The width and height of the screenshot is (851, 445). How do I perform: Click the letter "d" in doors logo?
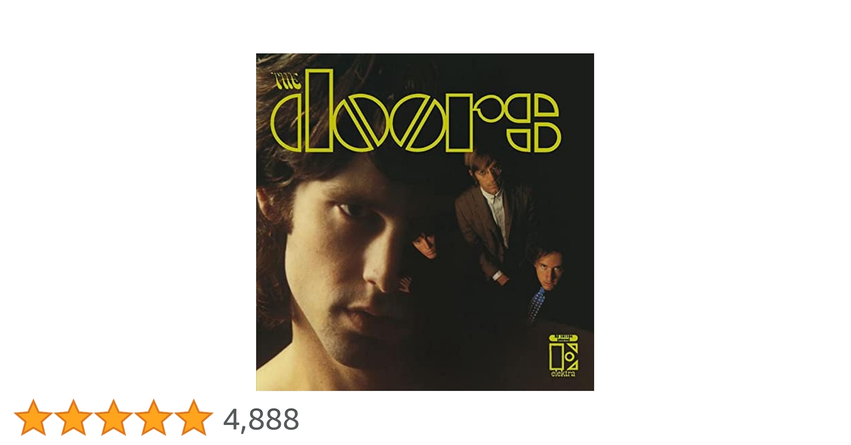[x=301, y=110]
